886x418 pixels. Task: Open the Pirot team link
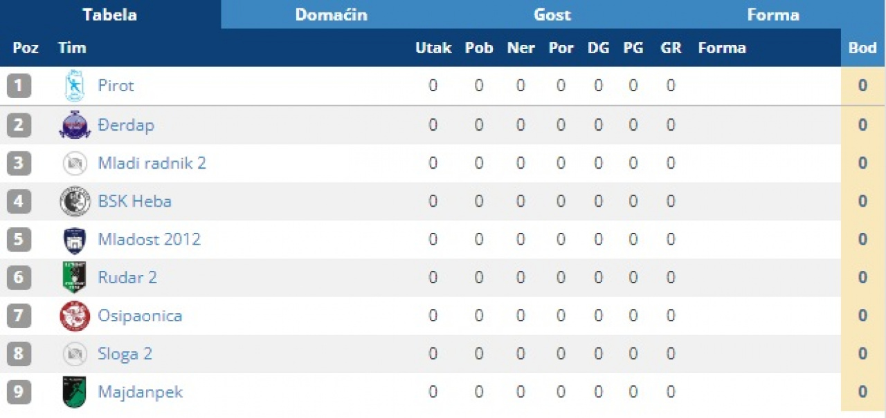(x=116, y=86)
